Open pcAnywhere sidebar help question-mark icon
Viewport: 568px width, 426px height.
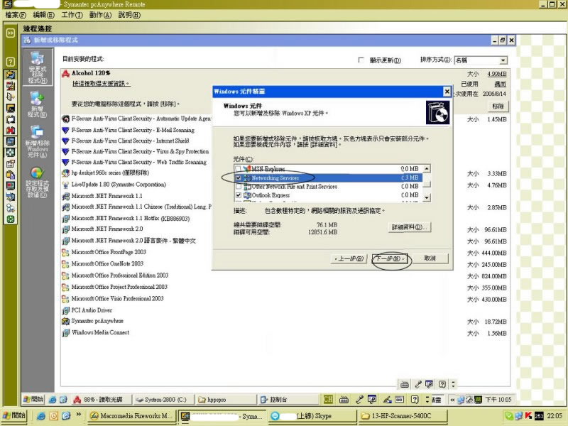(x=11, y=62)
